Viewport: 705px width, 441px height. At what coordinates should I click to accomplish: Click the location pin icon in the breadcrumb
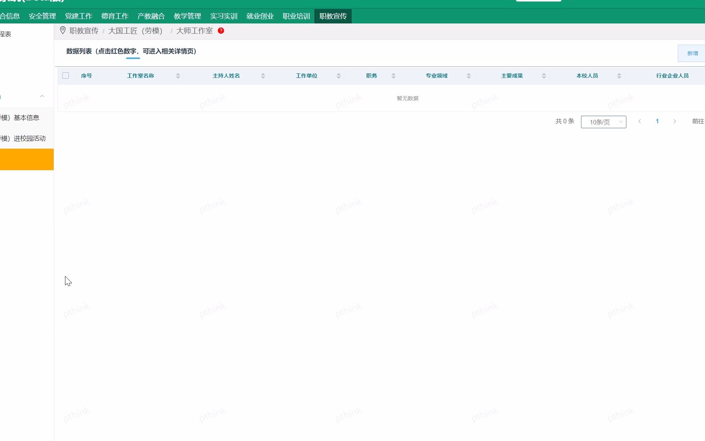click(63, 31)
